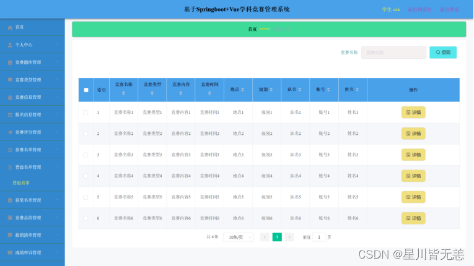This screenshot has width=474, height=266.
Task: Sort by 级别 column arrows
Action: (271, 89)
